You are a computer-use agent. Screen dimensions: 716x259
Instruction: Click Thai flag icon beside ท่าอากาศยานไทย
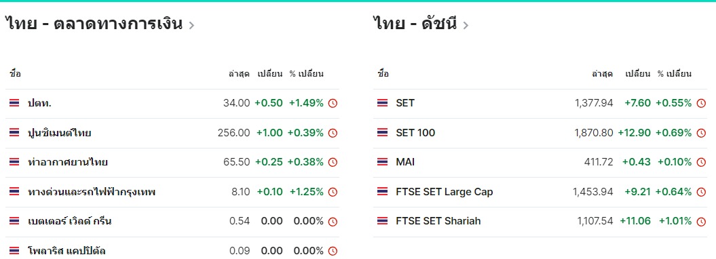click(14, 162)
